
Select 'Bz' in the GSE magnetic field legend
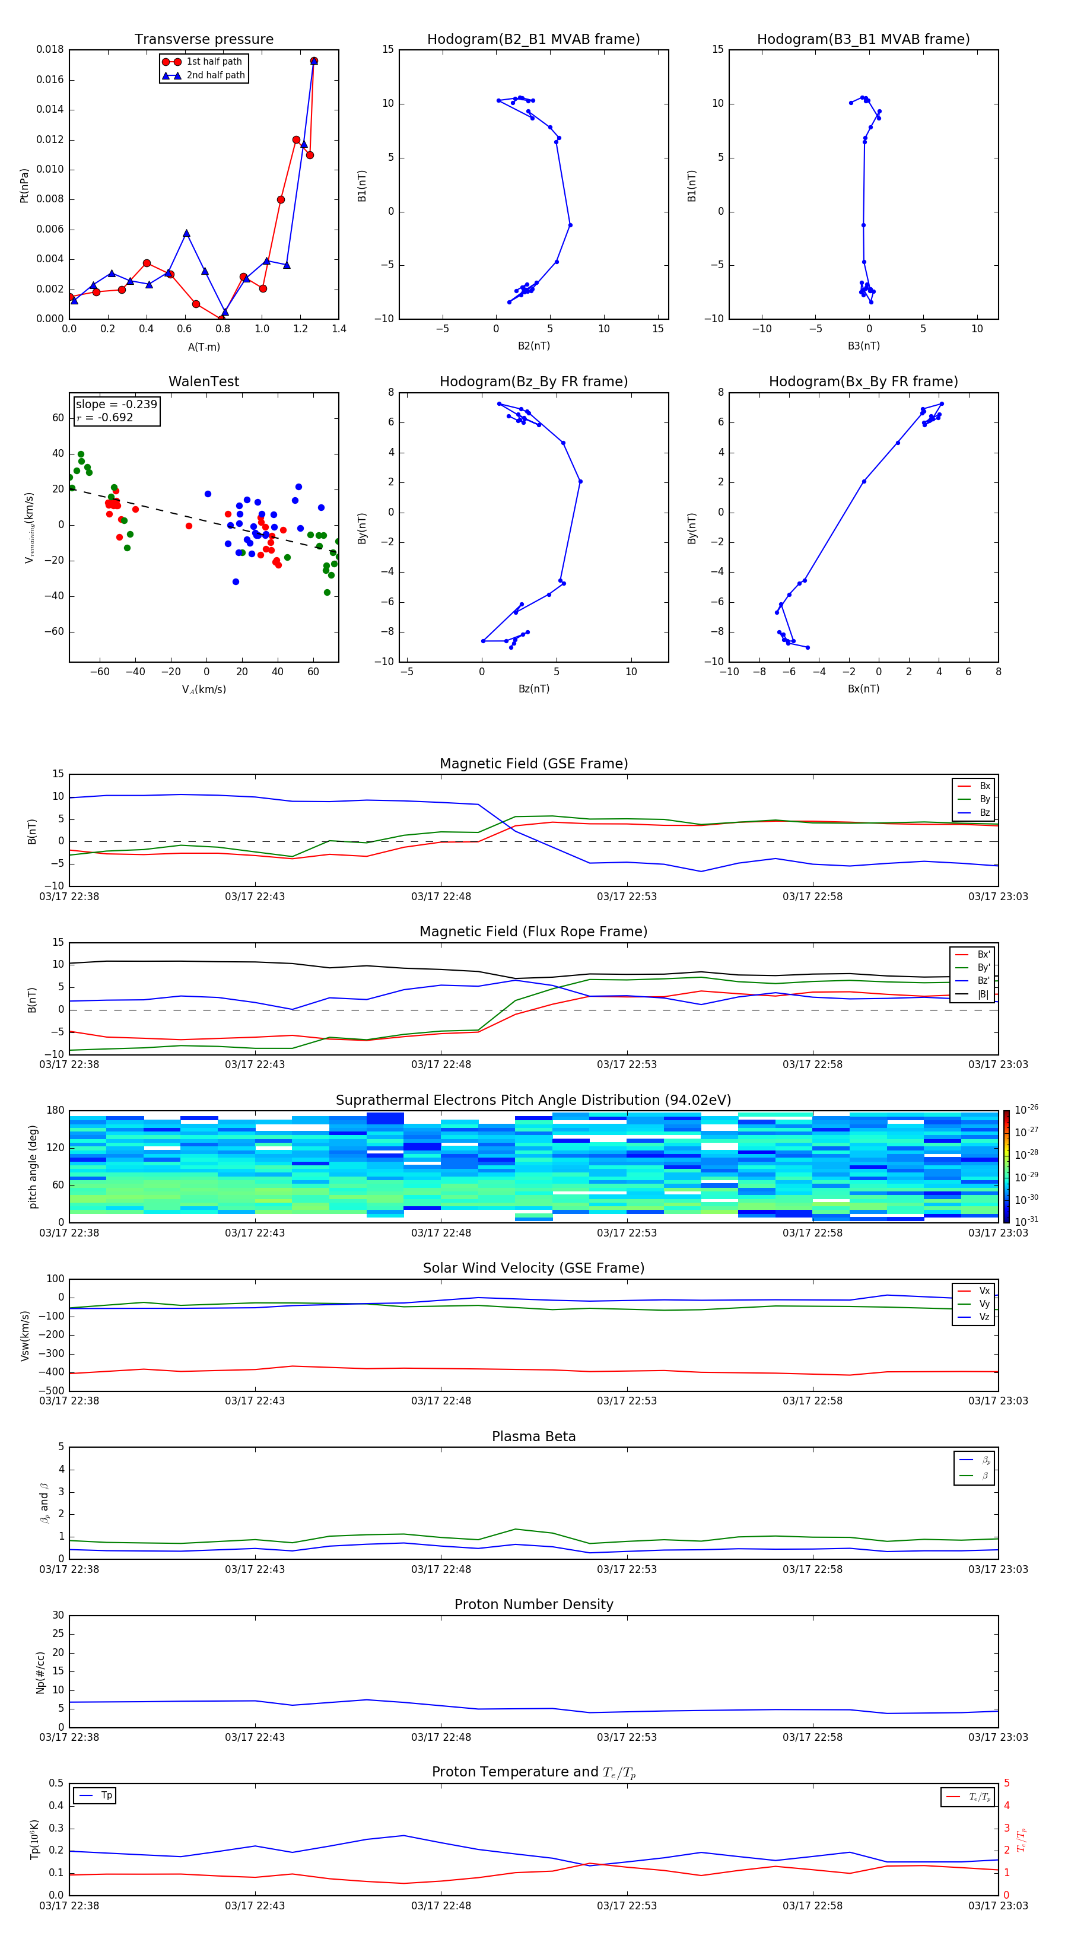[x=974, y=812]
